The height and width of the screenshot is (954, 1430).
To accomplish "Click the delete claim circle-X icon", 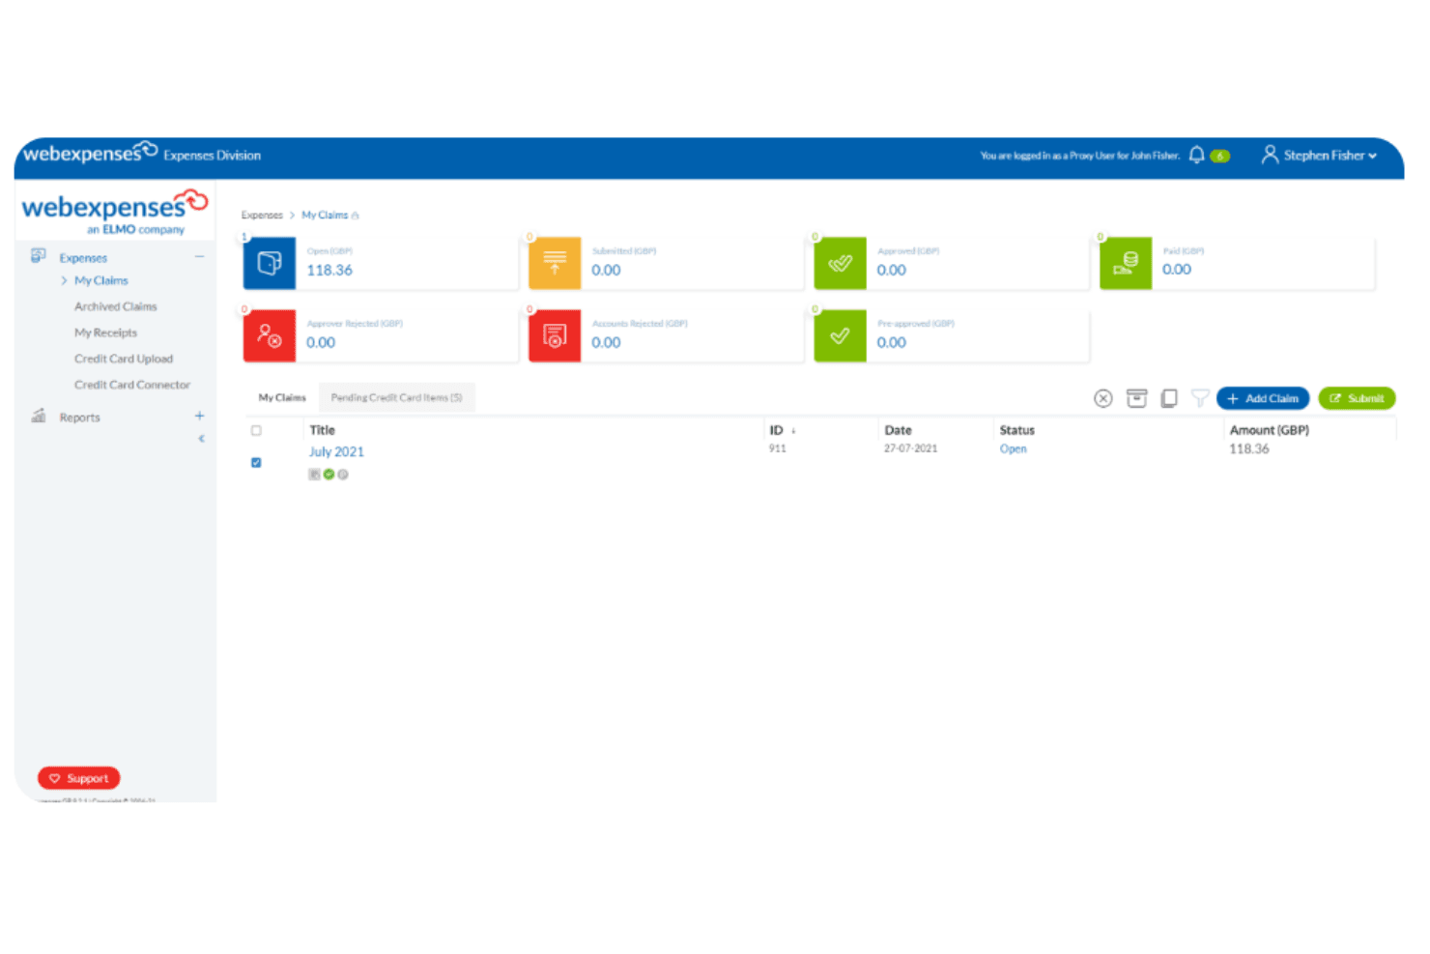I will (1103, 398).
